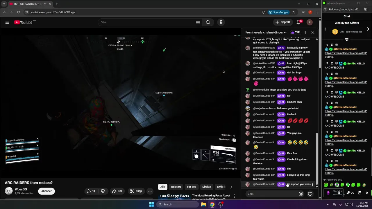This screenshot has height=209, width=372.
Task: Click the video player area
Action: click(x=120, y=103)
